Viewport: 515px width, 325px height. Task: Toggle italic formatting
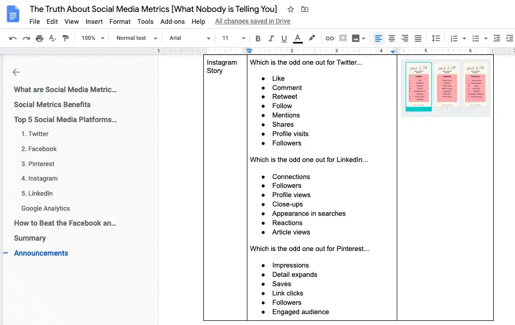point(271,38)
